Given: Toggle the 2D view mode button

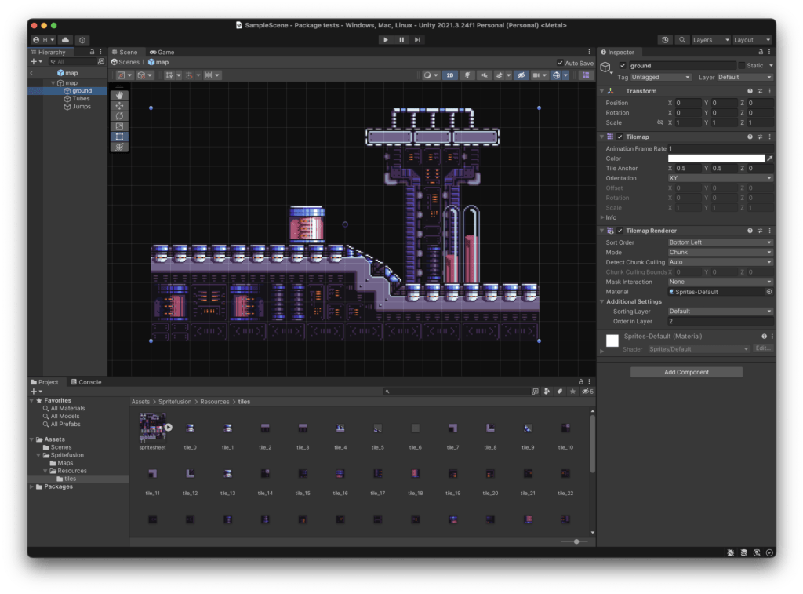Looking at the screenshot, I should (450, 75).
